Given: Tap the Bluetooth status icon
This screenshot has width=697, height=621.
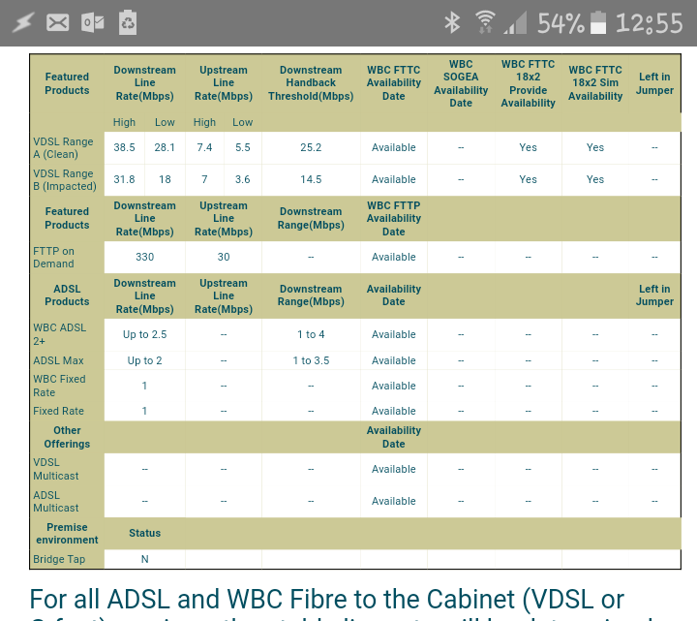Looking at the screenshot, I should click(x=452, y=22).
